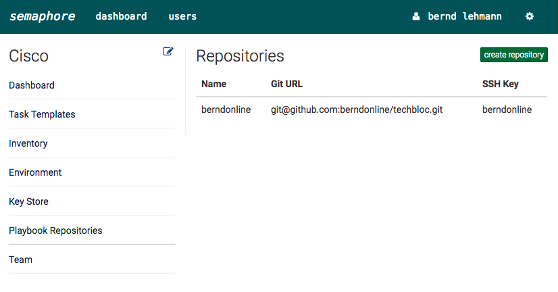
Task: Open the users menu item
Action: pos(182,16)
